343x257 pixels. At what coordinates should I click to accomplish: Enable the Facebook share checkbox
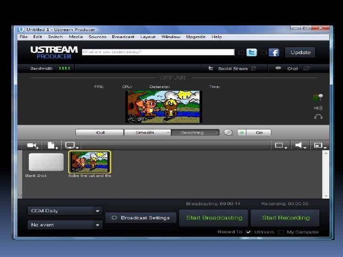264,52
